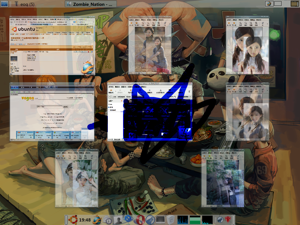
Task: Click the 19:48 clock in the dock
Action: [x=85, y=220]
